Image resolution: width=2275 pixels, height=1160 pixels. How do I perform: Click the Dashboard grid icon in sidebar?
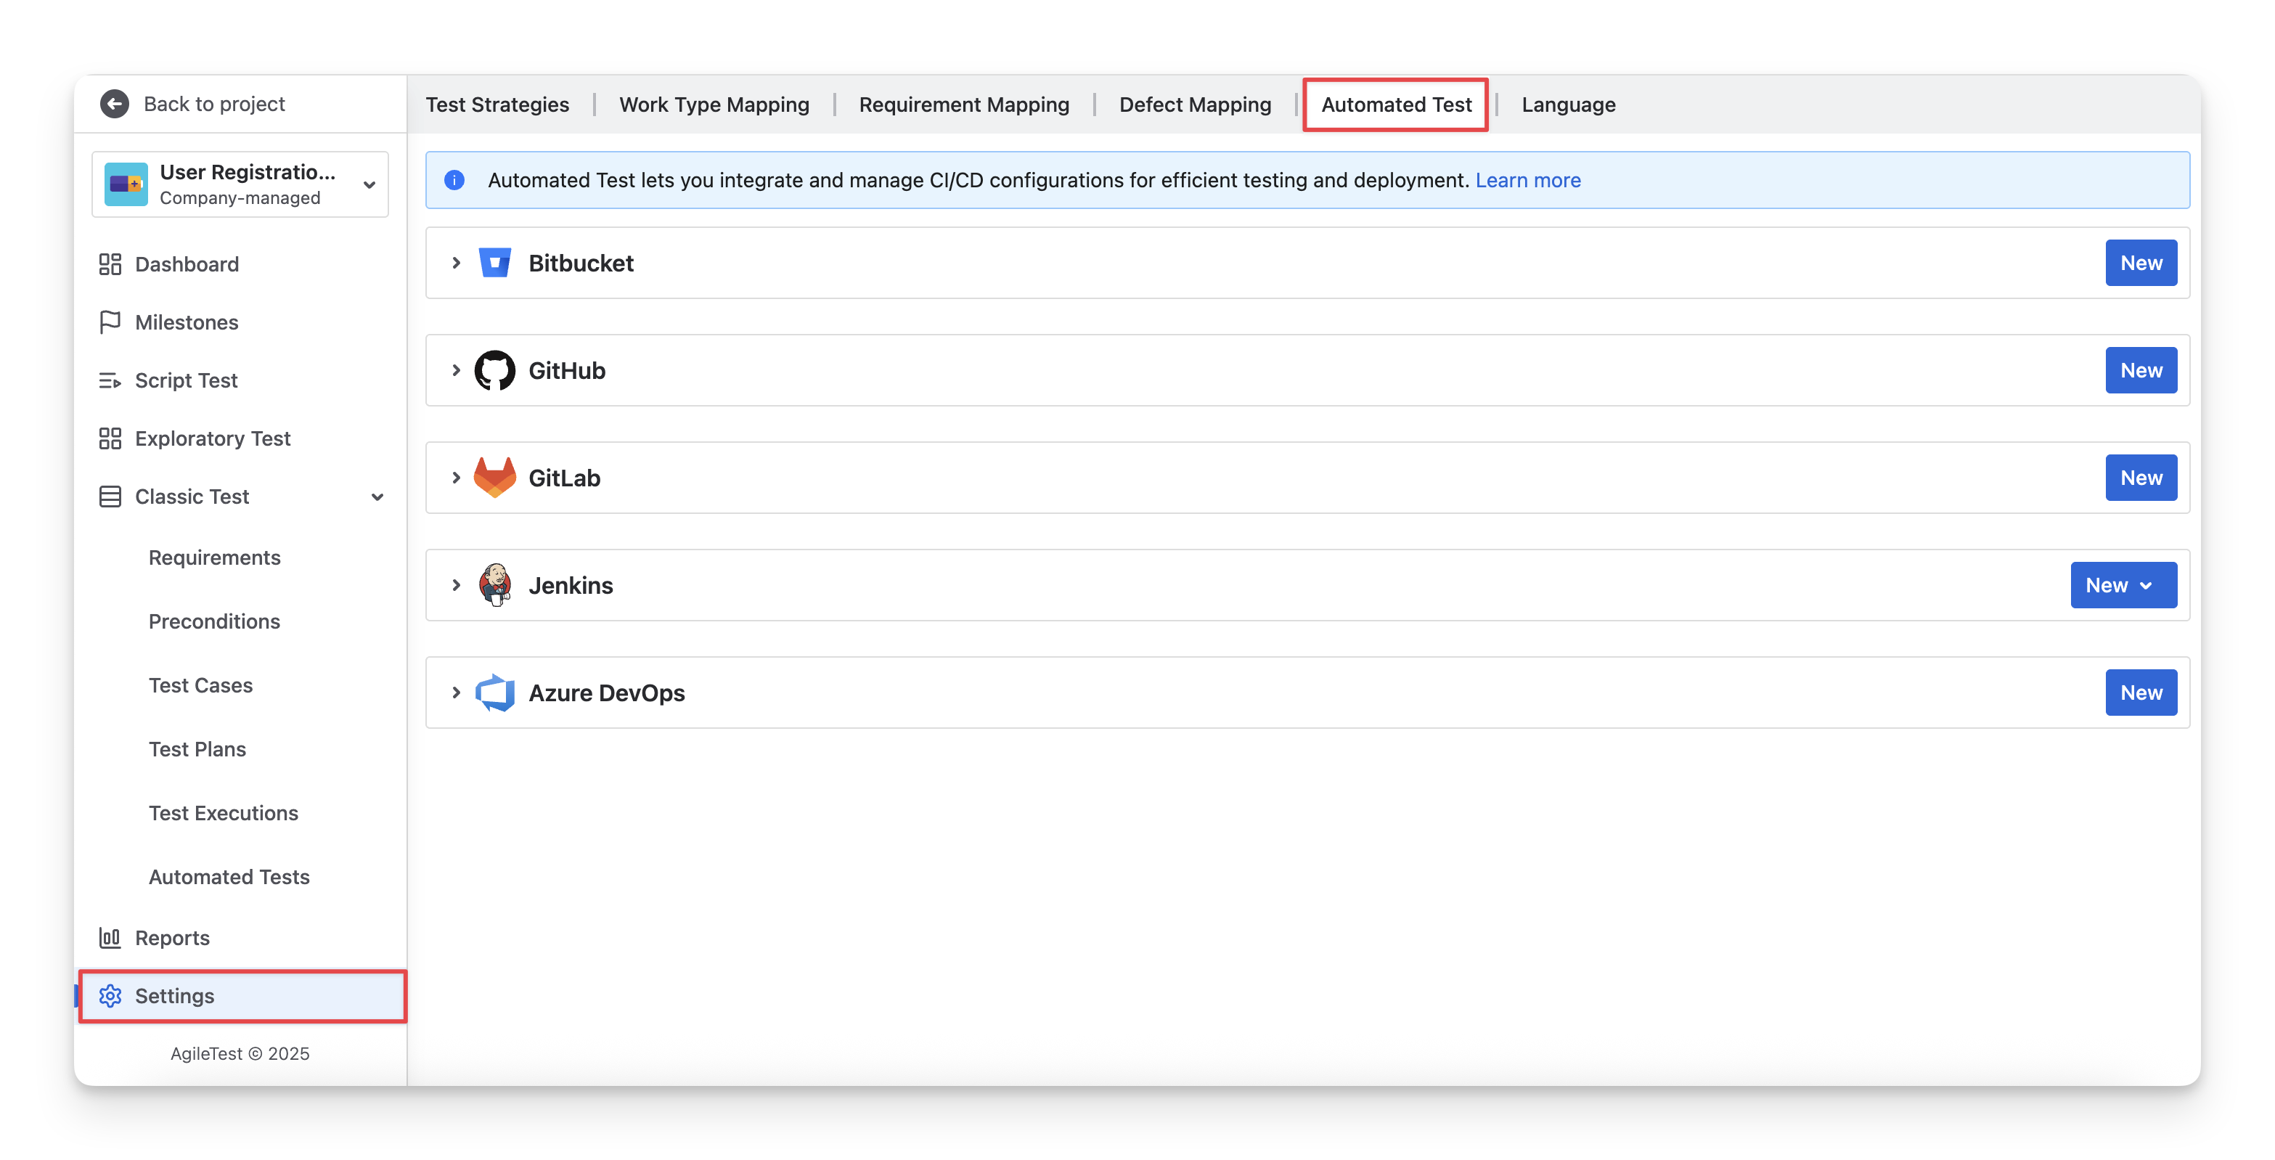(x=110, y=264)
